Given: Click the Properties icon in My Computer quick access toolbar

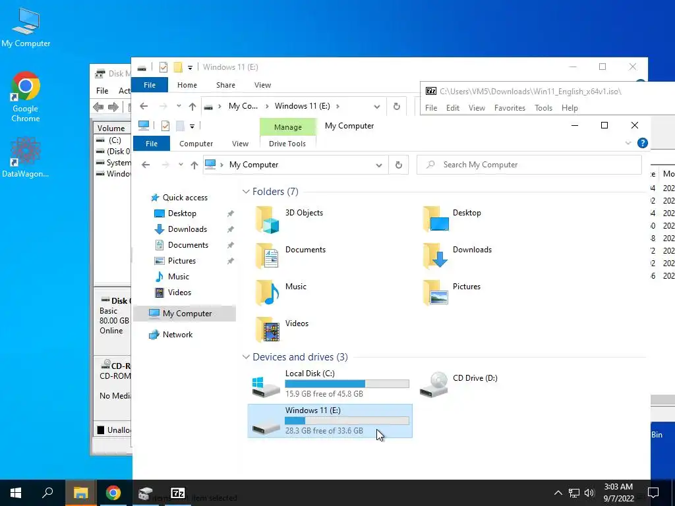Looking at the screenshot, I should click(165, 126).
